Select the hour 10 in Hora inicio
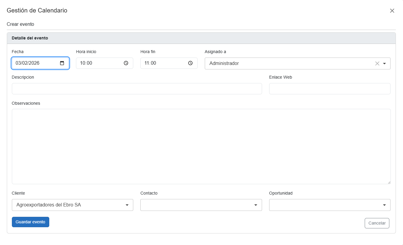 [82, 63]
